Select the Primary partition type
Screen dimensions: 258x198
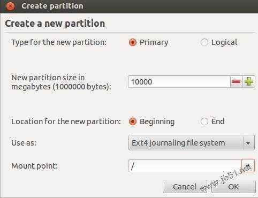[x=133, y=42]
